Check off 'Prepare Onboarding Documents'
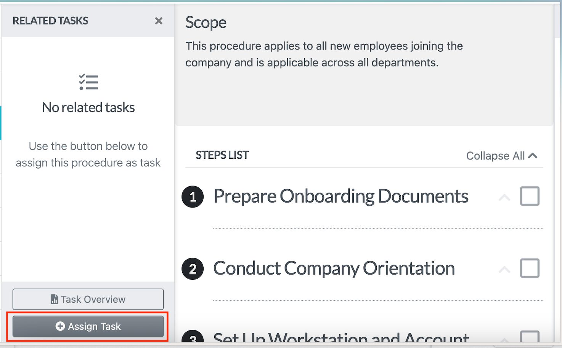 click(x=530, y=196)
